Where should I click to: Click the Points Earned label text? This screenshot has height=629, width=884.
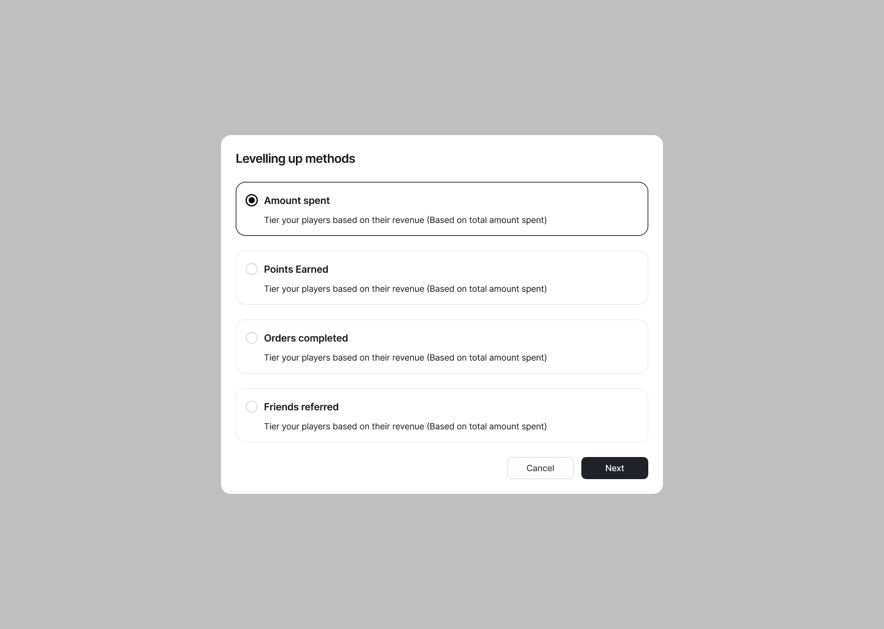297,269
